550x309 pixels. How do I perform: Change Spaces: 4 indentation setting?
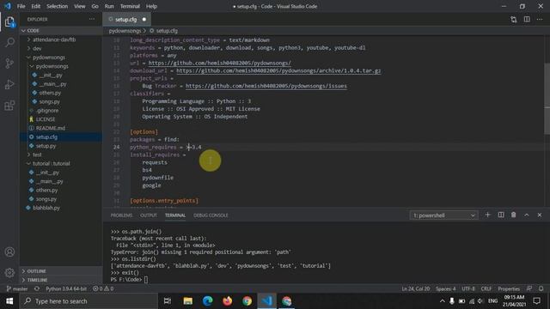click(x=446, y=288)
